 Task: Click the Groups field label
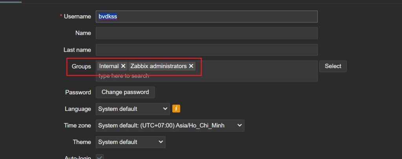tap(81, 67)
